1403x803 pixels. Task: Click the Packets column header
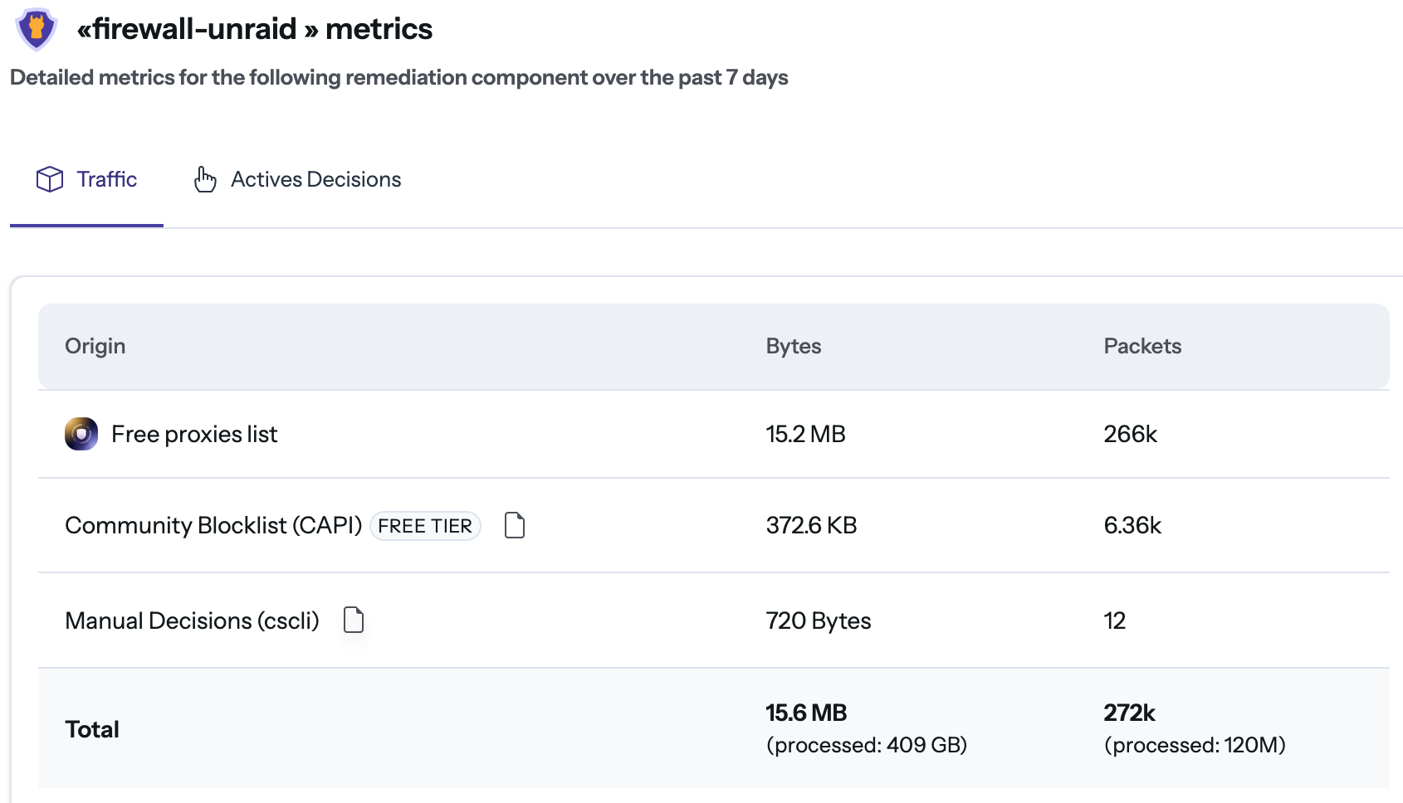click(x=1142, y=346)
